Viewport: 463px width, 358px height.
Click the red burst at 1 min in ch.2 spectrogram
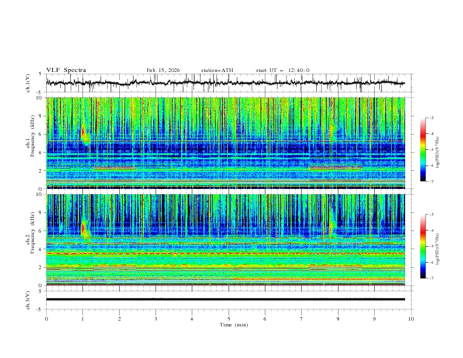coord(83,228)
